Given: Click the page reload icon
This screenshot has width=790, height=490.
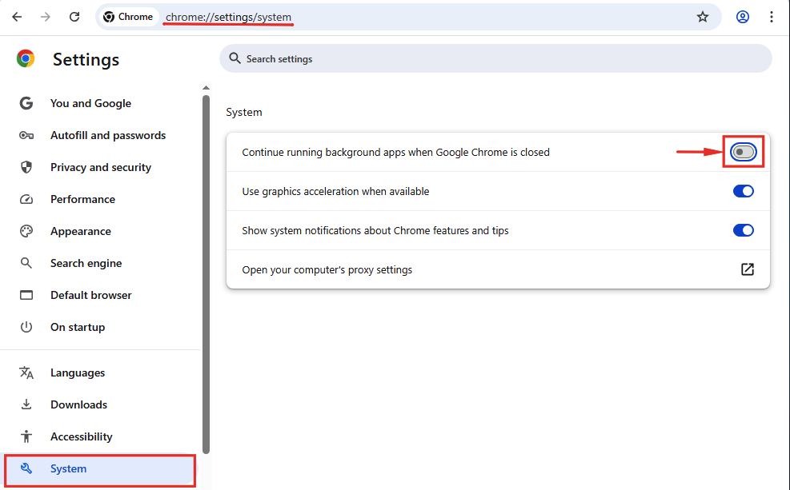Looking at the screenshot, I should tap(74, 16).
